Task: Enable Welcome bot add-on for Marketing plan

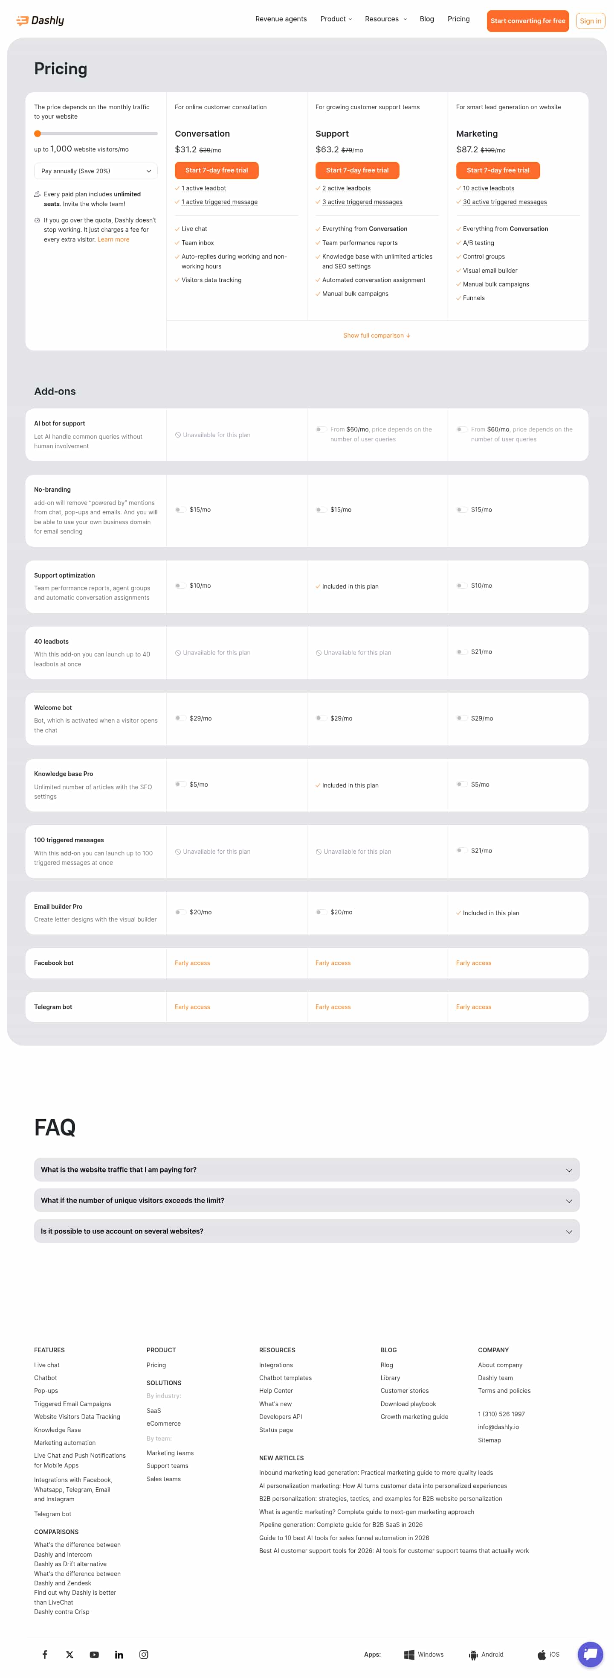Action: pyautogui.click(x=462, y=718)
